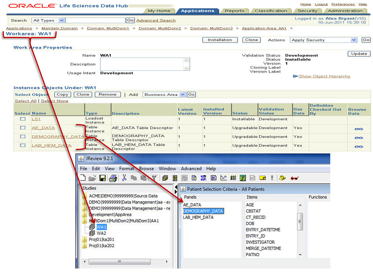The height and width of the screenshot is (272, 373).
Task: Open the All Types search dropdown
Action: [x=61, y=21]
